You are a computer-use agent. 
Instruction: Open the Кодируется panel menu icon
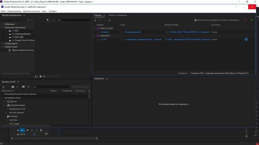pos(107,79)
